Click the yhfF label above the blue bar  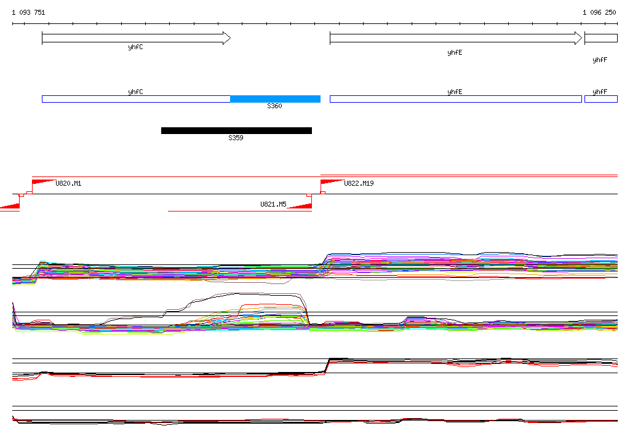(600, 92)
